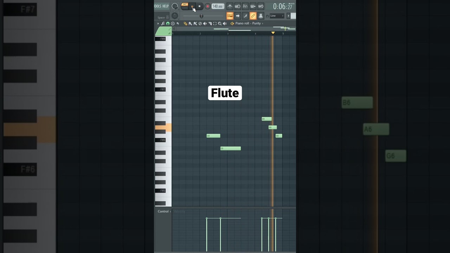Toggle loop recording icon
This screenshot has height=253, width=450.
tap(261, 6)
